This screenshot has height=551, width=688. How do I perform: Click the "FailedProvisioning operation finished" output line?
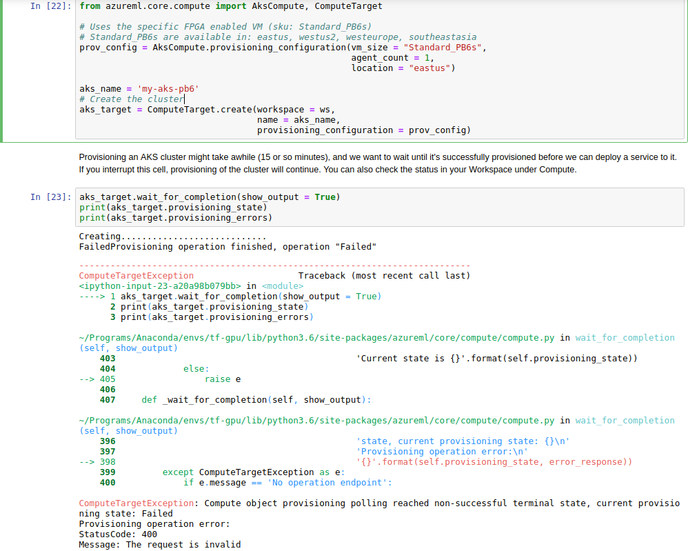point(227,247)
